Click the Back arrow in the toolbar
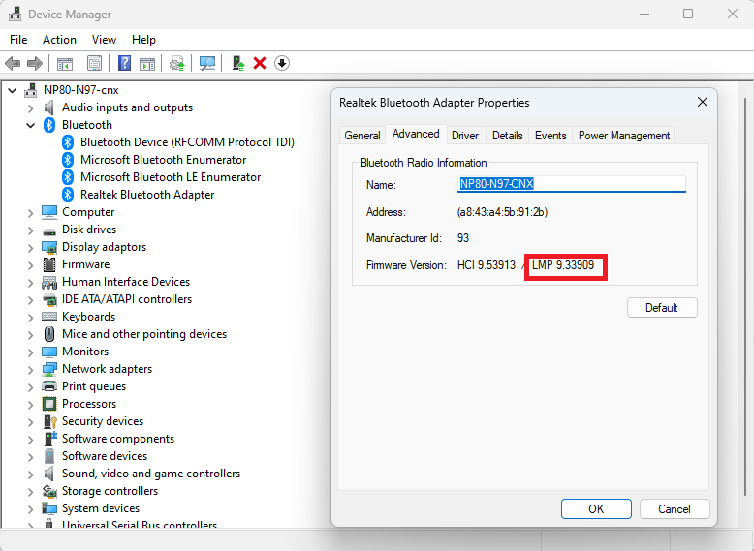 click(x=13, y=63)
